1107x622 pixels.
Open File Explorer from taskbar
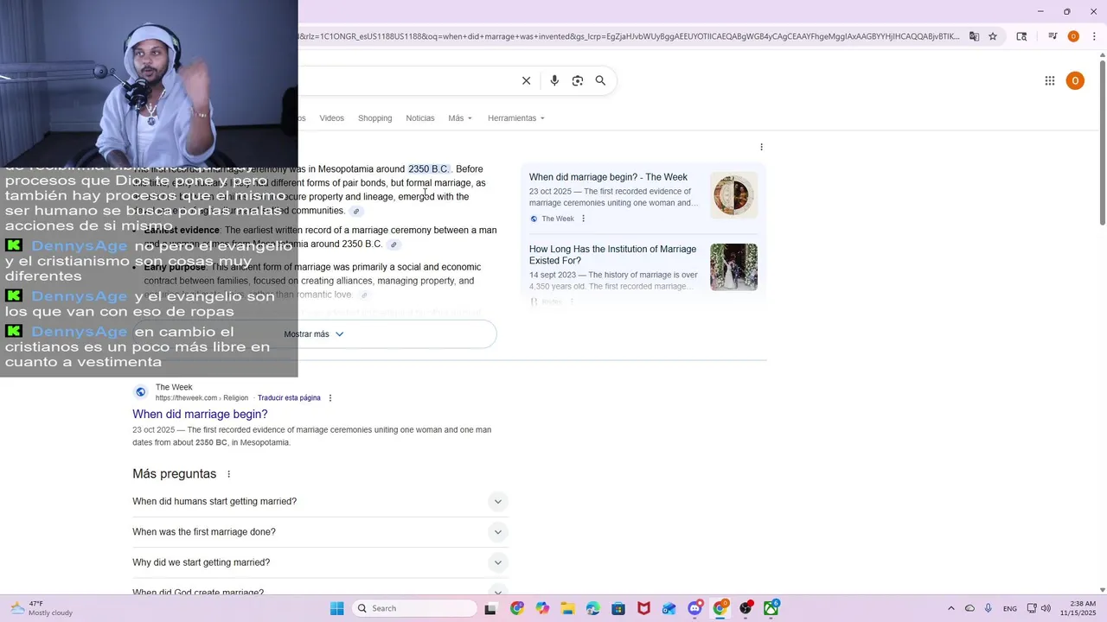pyautogui.click(x=567, y=608)
